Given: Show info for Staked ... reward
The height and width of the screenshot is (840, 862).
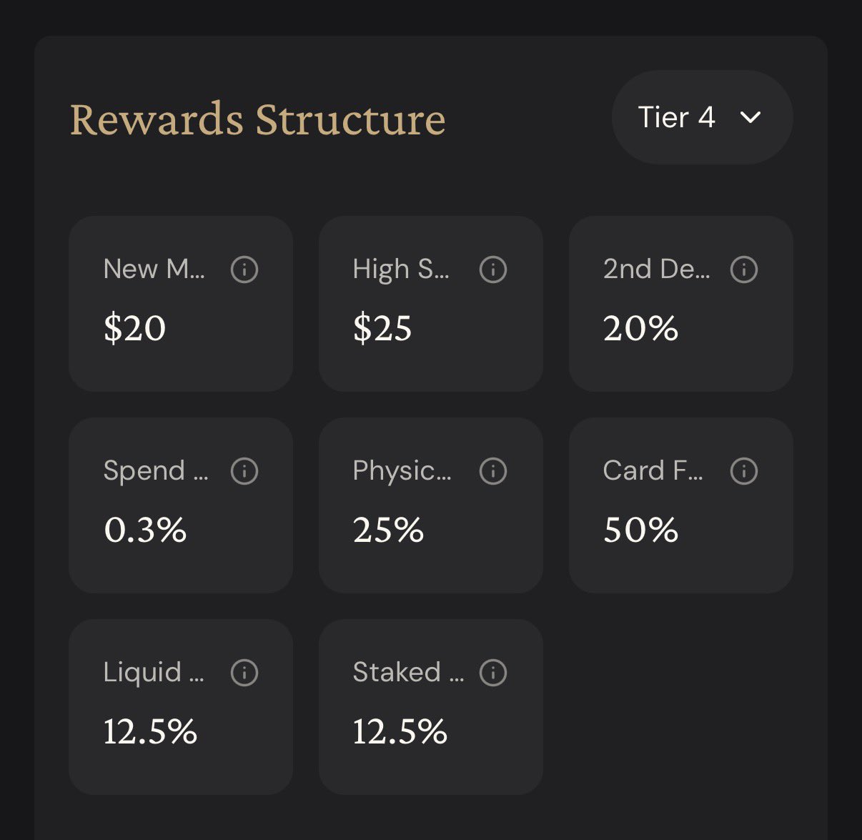Looking at the screenshot, I should (493, 673).
